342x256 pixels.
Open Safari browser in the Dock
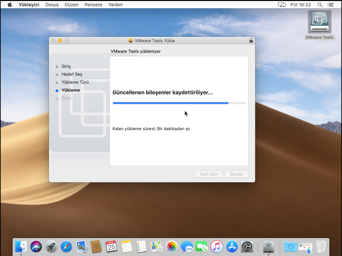pyautogui.click(x=66, y=247)
